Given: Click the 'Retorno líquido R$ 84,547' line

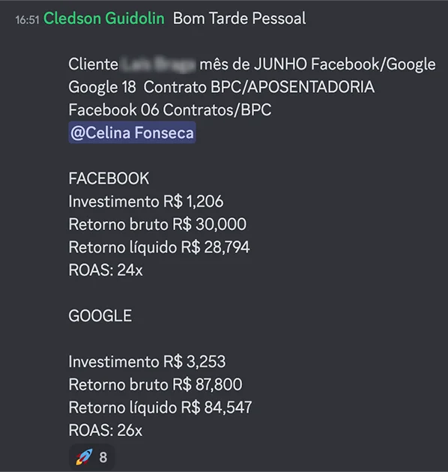Looking at the screenshot, I should (160, 408).
